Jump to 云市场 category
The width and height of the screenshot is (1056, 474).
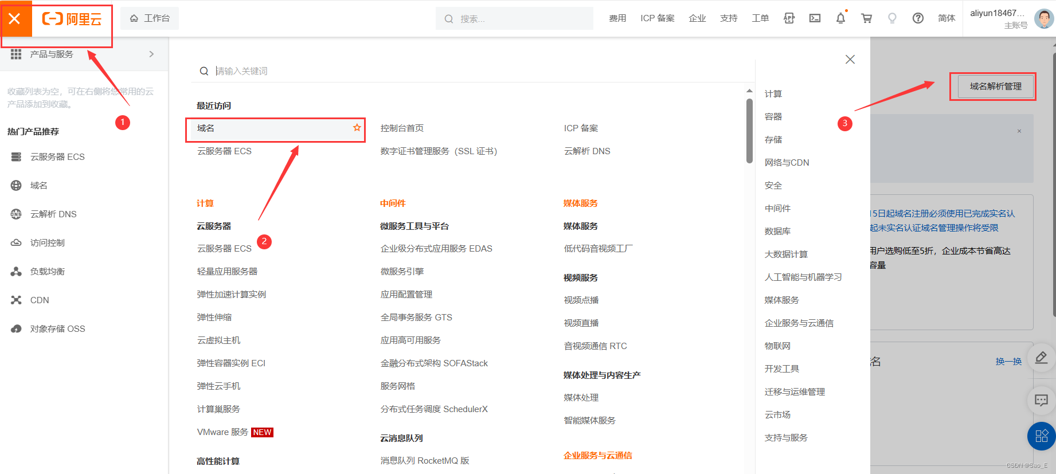[x=777, y=415]
